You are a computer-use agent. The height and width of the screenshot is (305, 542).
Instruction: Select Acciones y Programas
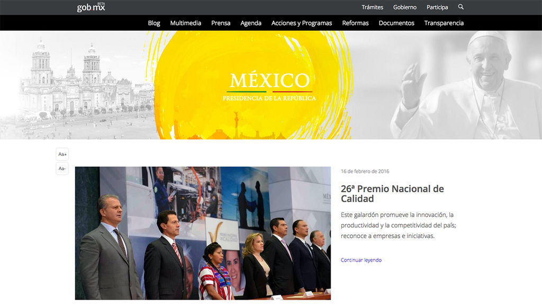tap(302, 23)
